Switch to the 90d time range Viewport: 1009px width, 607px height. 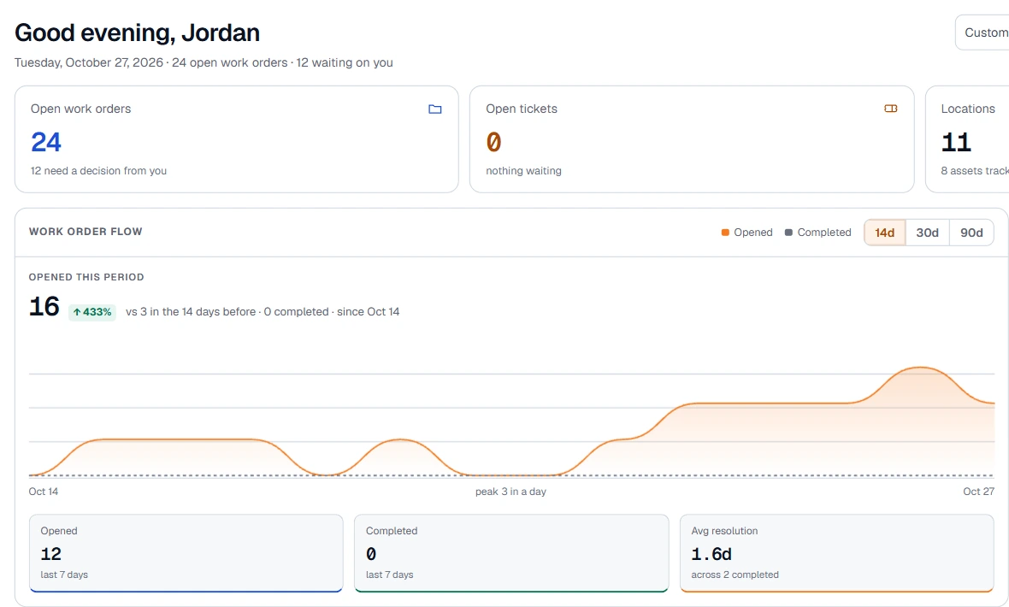[x=971, y=233]
